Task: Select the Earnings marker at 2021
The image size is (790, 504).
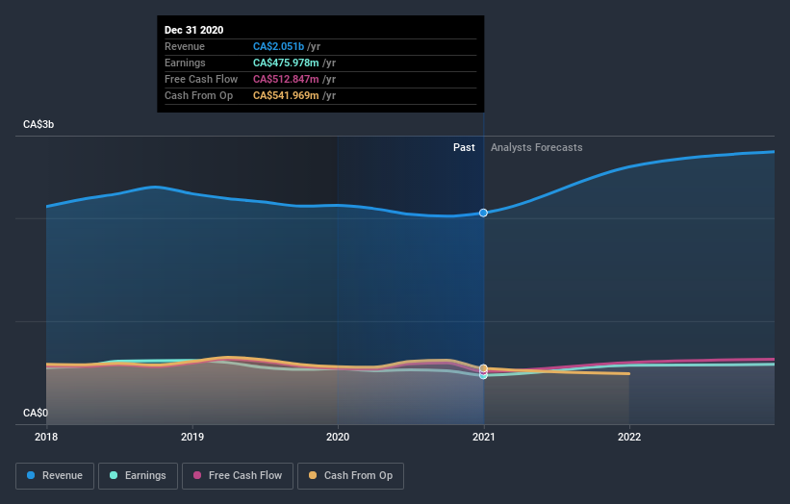Action: (483, 376)
